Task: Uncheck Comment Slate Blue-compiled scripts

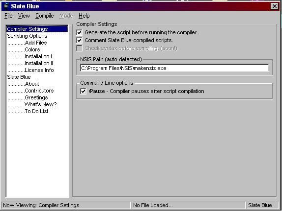Action: pos(79,40)
